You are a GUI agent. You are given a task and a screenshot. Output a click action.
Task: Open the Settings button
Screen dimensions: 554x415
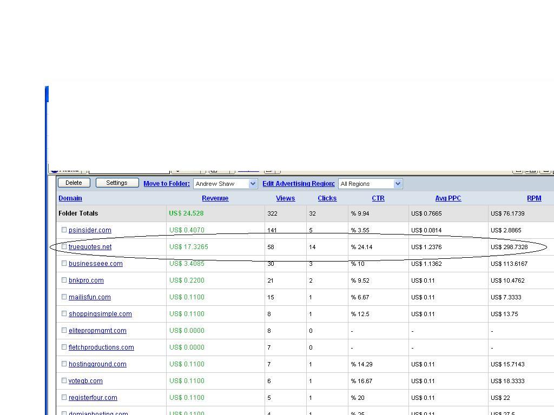coord(117,183)
